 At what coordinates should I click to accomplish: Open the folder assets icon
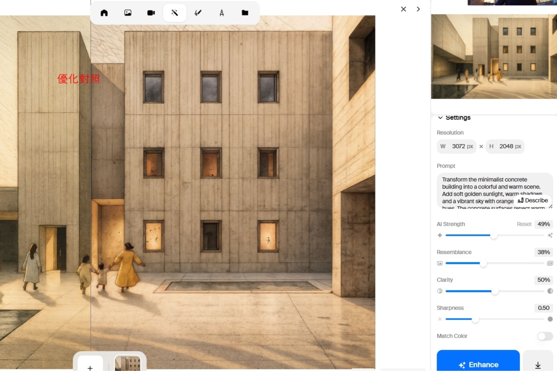245,13
